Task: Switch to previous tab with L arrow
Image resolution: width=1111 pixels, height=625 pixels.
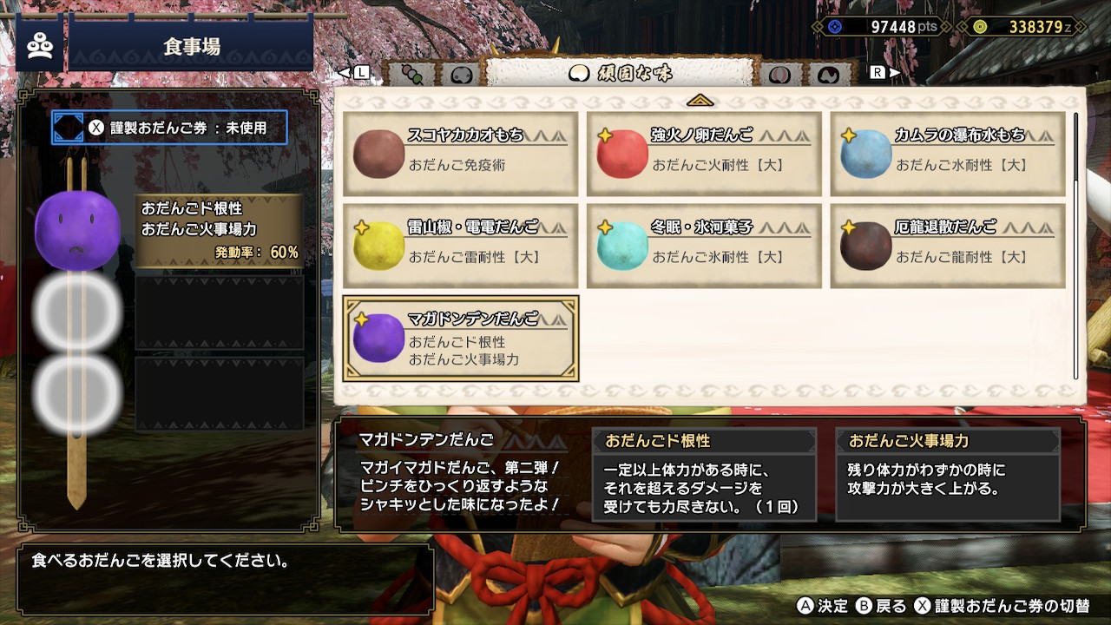Action: pos(354,73)
